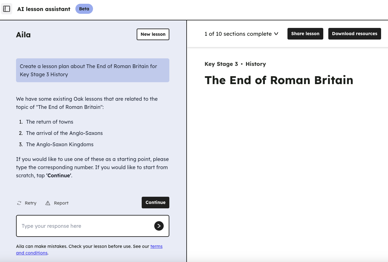Click the 'AI lesson assistant' header title
The image size is (388, 262).
[x=44, y=9]
